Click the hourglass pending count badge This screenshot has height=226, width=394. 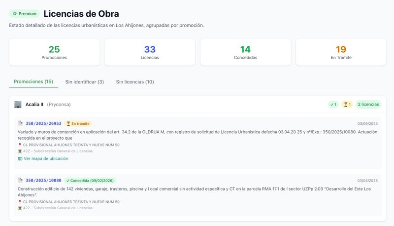[347, 105]
